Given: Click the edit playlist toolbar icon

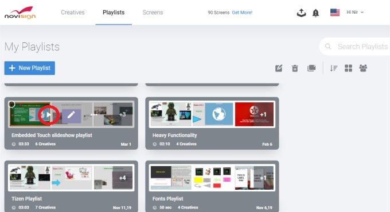Looking at the screenshot, I should [x=279, y=68].
